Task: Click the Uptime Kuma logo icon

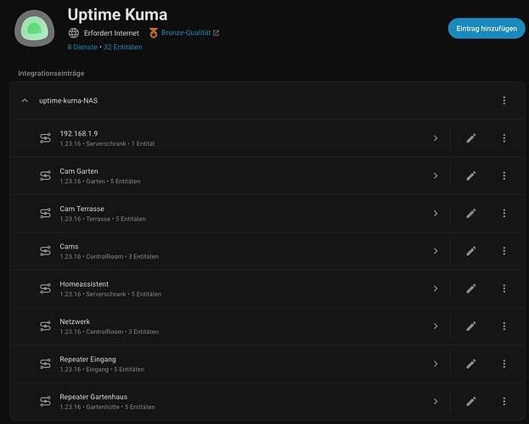Action: pyautogui.click(x=34, y=29)
